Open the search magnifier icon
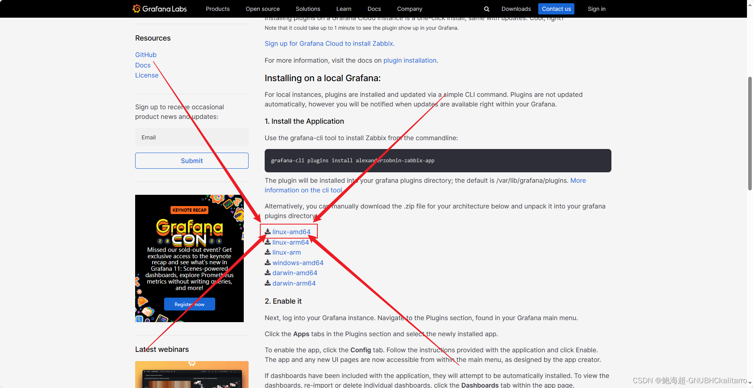 pos(487,9)
